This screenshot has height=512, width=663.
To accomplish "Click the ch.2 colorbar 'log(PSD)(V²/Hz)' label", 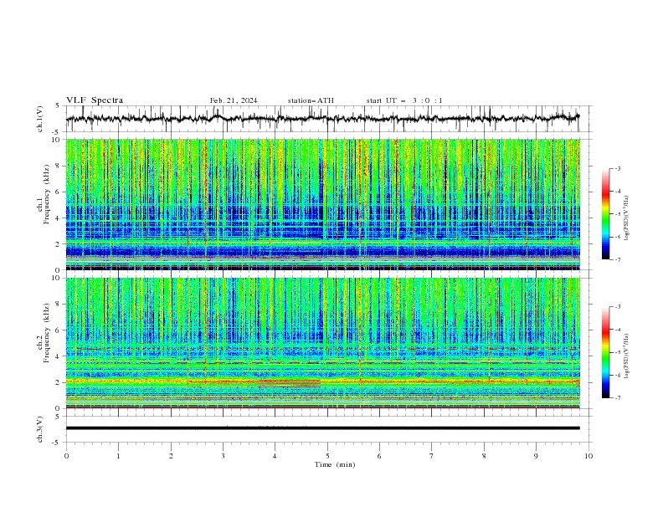I will [627, 356].
